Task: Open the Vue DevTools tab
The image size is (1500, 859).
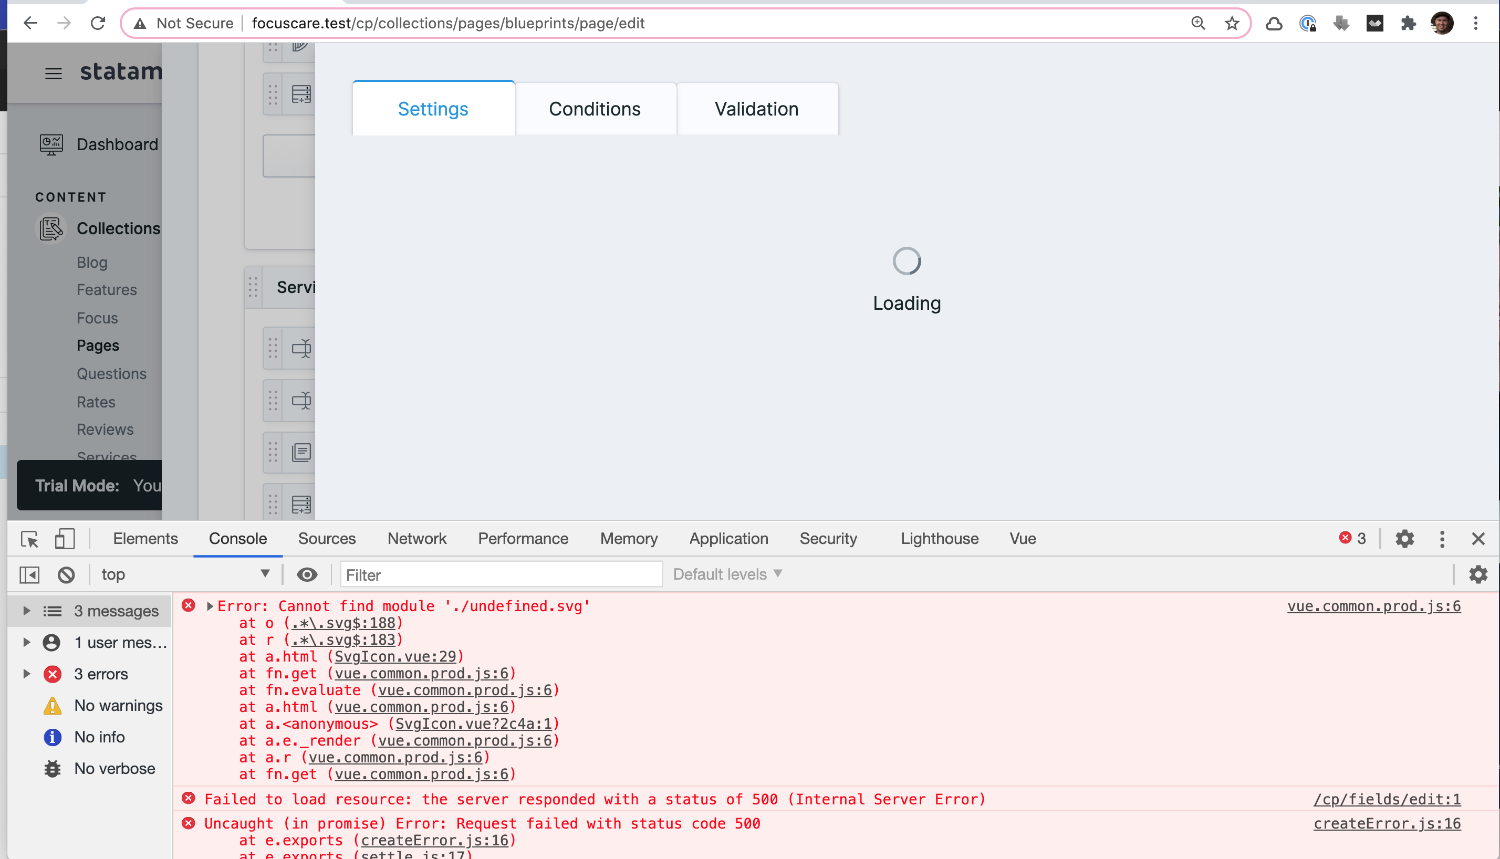Action: [x=1022, y=539]
